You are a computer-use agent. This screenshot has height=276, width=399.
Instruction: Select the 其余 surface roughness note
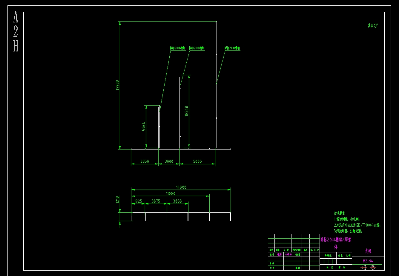(x=373, y=26)
